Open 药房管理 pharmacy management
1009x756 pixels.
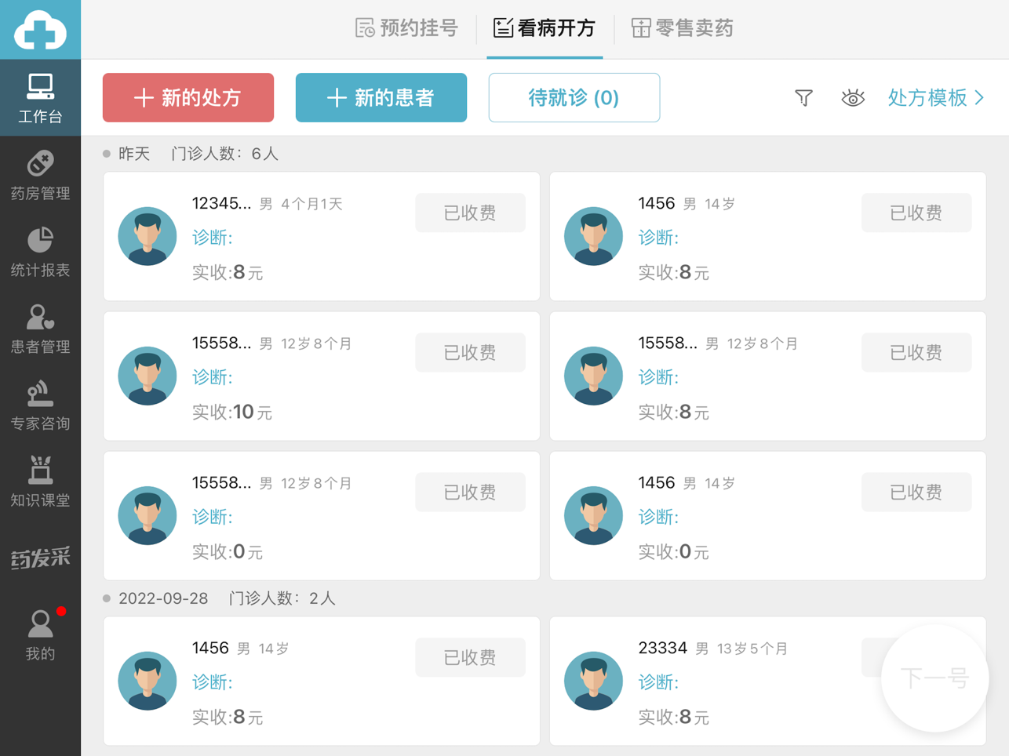tap(40, 176)
